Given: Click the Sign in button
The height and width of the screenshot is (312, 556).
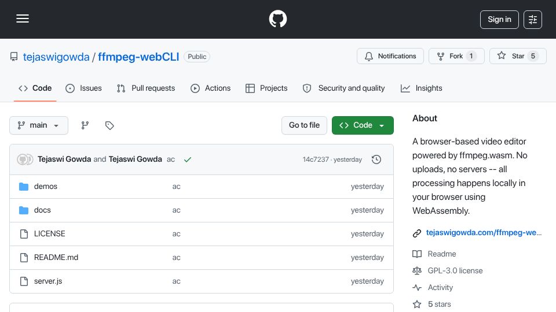Looking at the screenshot, I should click(x=499, y=20).
